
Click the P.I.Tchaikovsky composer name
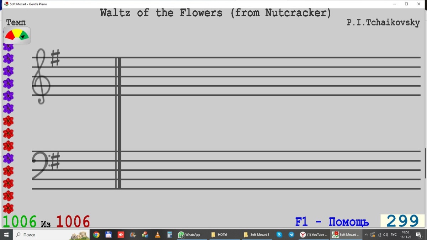[x=383, y=22]
